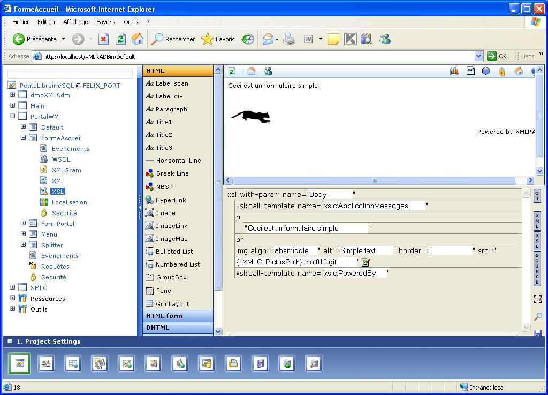This screenshot has height=395, width=548.
Task: Open the address bar dropdown
Action: [x=478, y=56]
